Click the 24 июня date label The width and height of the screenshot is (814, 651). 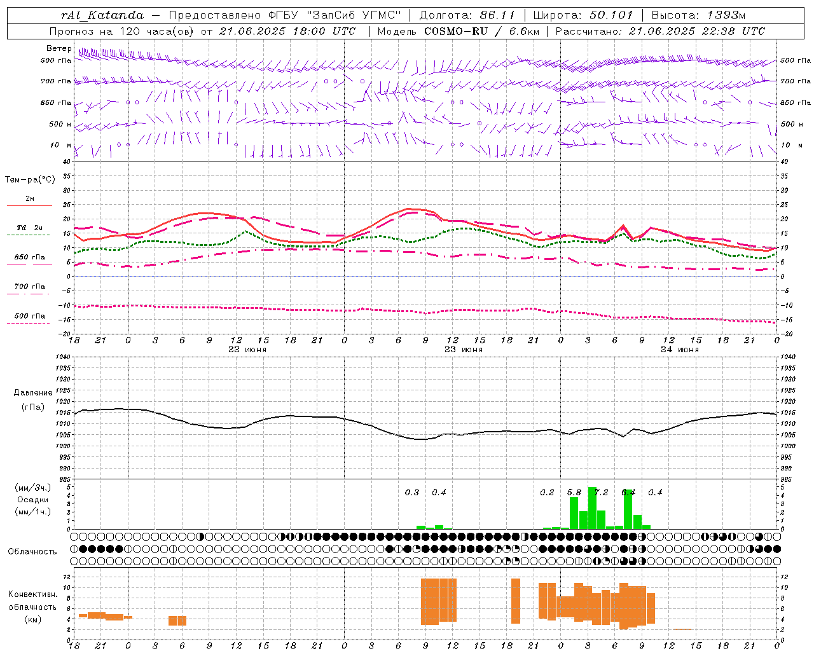pyautogui.click(x=680, y=350)
